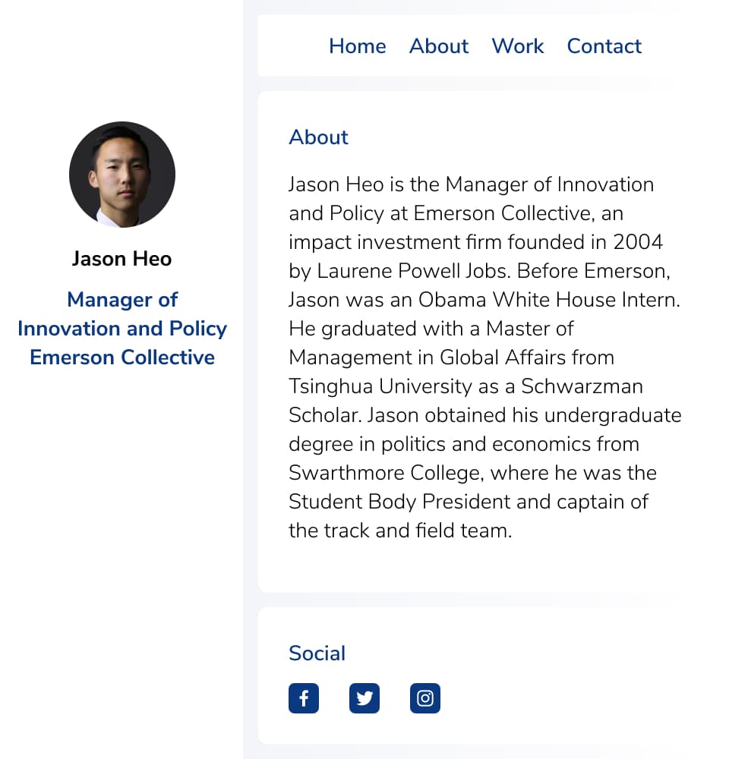
Task: Navigate to the Contact page link
Action: (x=604, y=46)
